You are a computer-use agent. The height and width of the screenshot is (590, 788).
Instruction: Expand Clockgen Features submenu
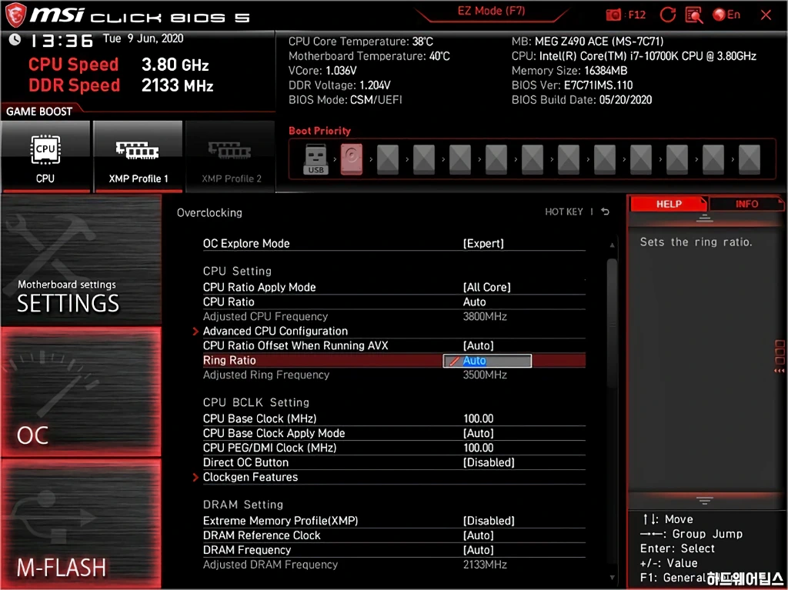tap(250, 476)
